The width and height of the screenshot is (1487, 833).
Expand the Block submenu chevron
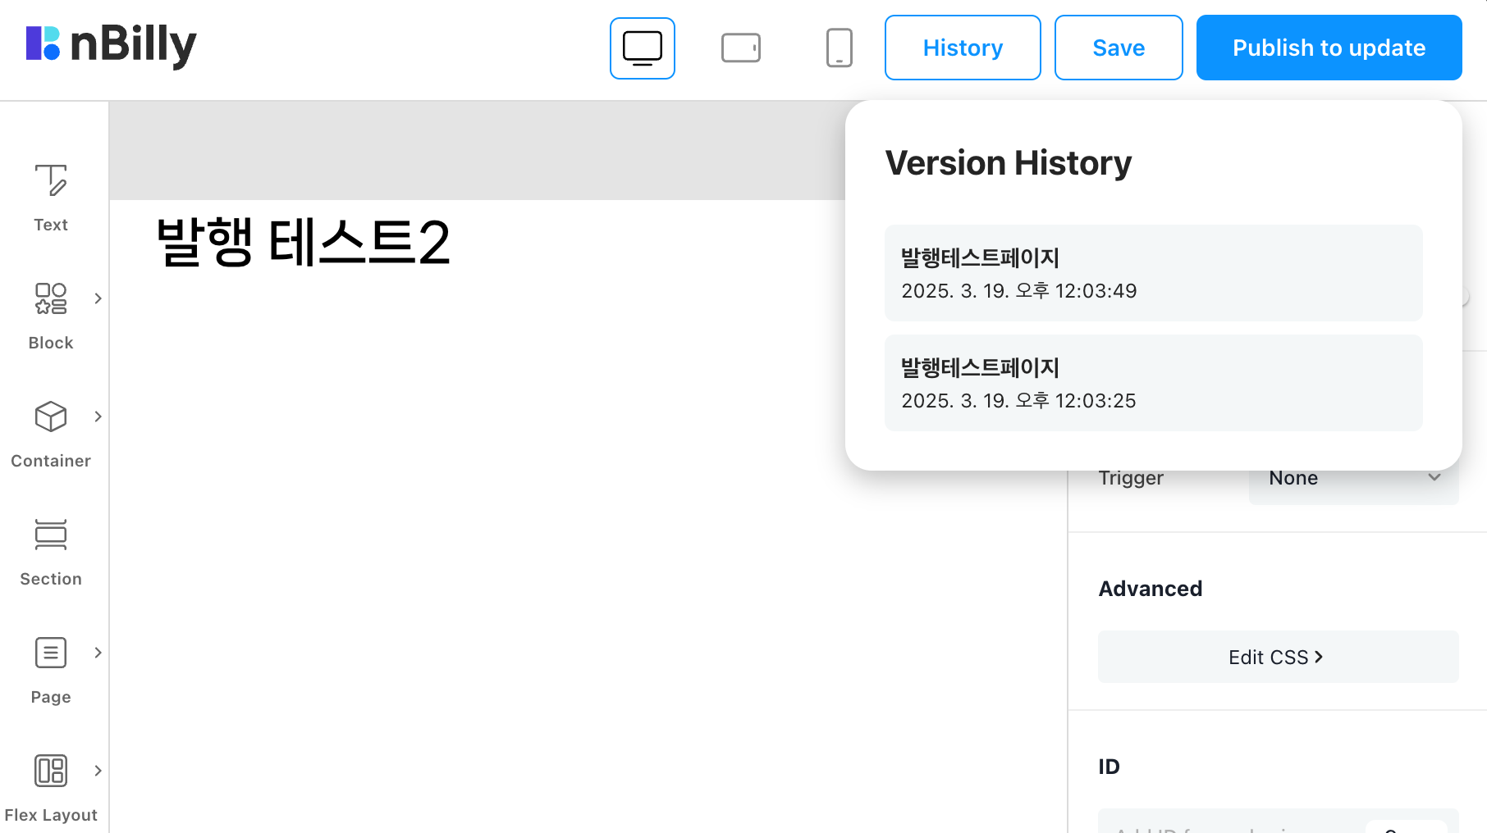tap(98, 298)
